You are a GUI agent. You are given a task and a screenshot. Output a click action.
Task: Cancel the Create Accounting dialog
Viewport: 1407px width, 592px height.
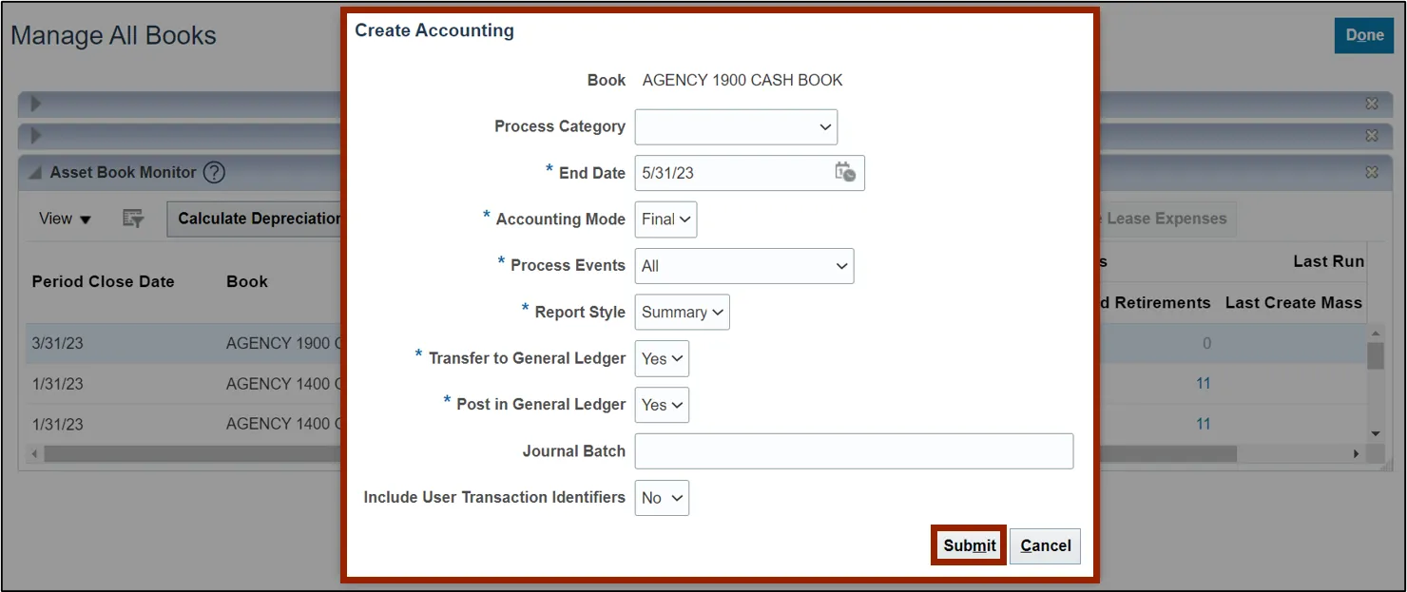point(1046,545)
